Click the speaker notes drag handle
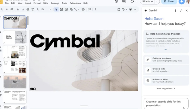This screenshot has height=109, width=190. coord(84,106)
